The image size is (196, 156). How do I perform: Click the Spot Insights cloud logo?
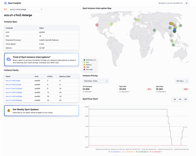pos(5,3)
